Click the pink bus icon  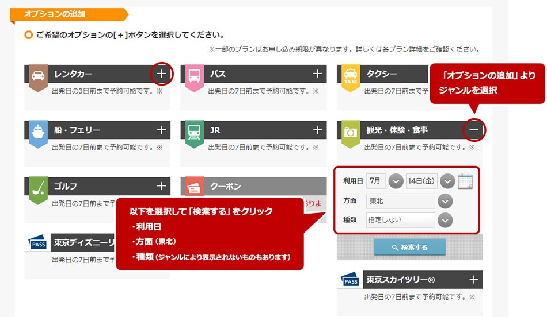(x=195, y=76)
